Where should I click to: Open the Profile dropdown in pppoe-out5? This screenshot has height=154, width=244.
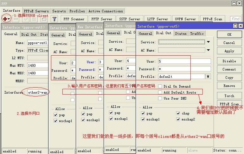pos(208,77)
